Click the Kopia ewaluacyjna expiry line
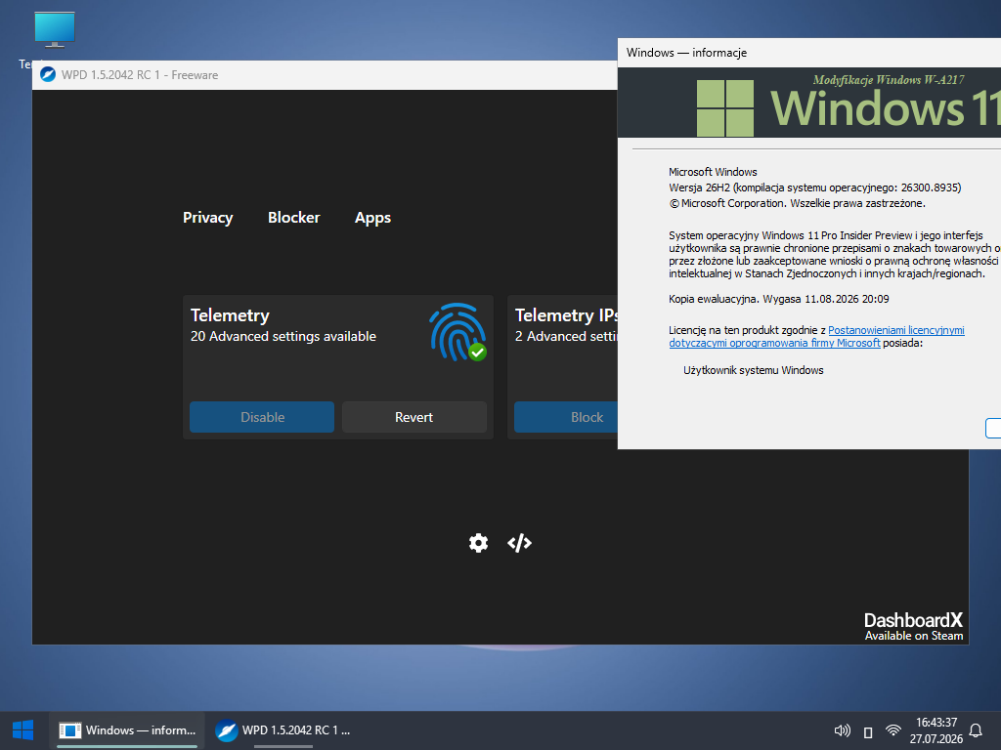The height and width of the screenshot is (750, 1001). coord(779,299)
